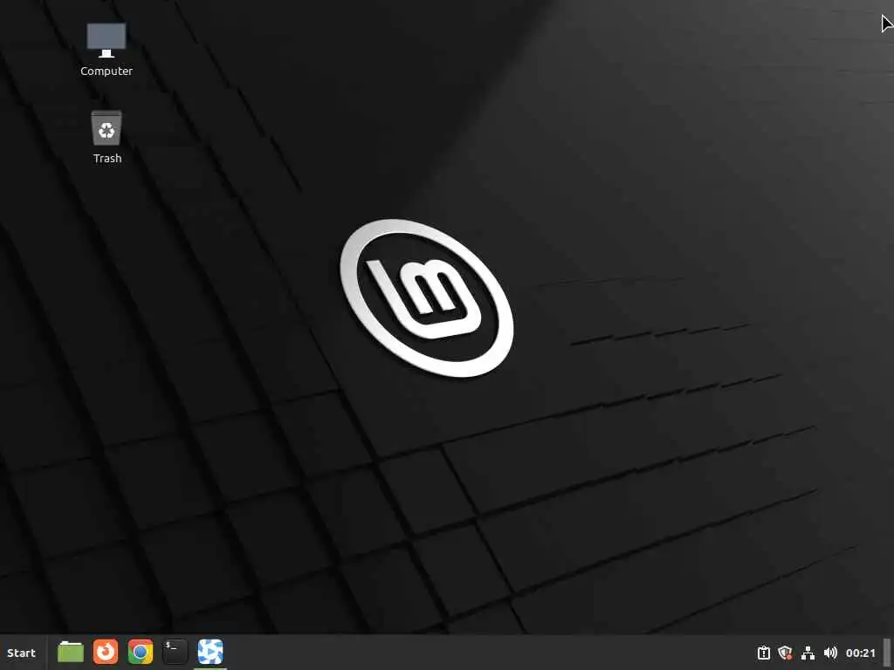Open the network connection tray icon

click(808, 653)
